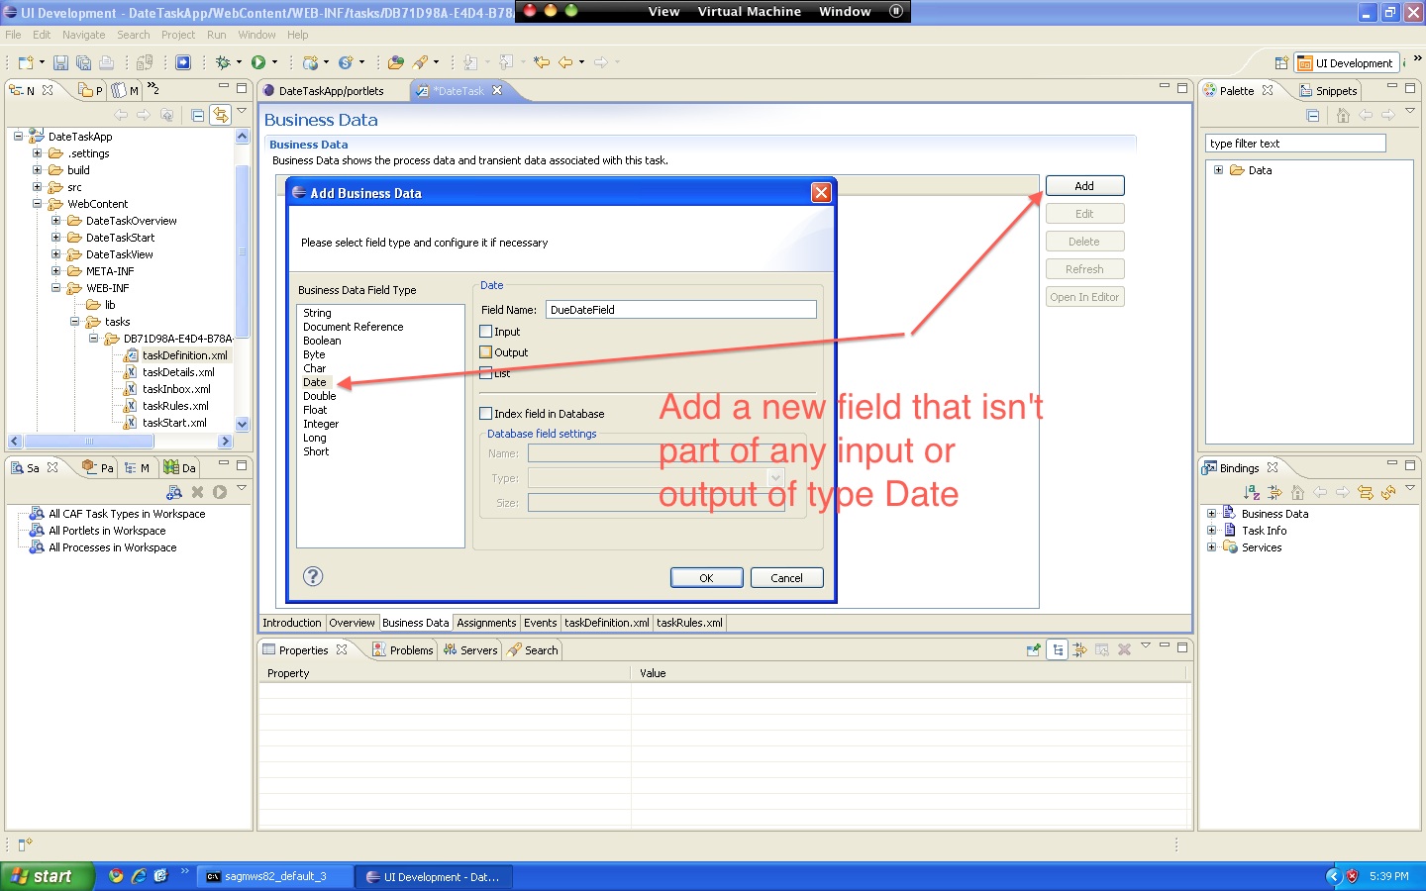Expand the .settings folder in Navigator
The height and width of the screenshot is (891, 1426).
37,153
